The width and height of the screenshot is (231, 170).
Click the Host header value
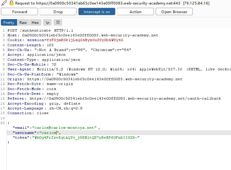point(90,35)
